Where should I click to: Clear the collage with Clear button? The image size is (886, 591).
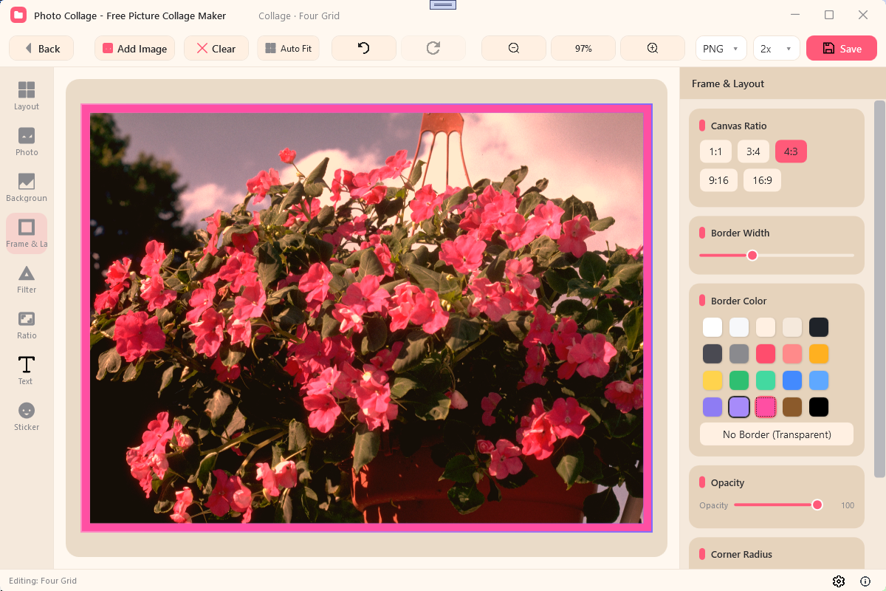point(216,48)
